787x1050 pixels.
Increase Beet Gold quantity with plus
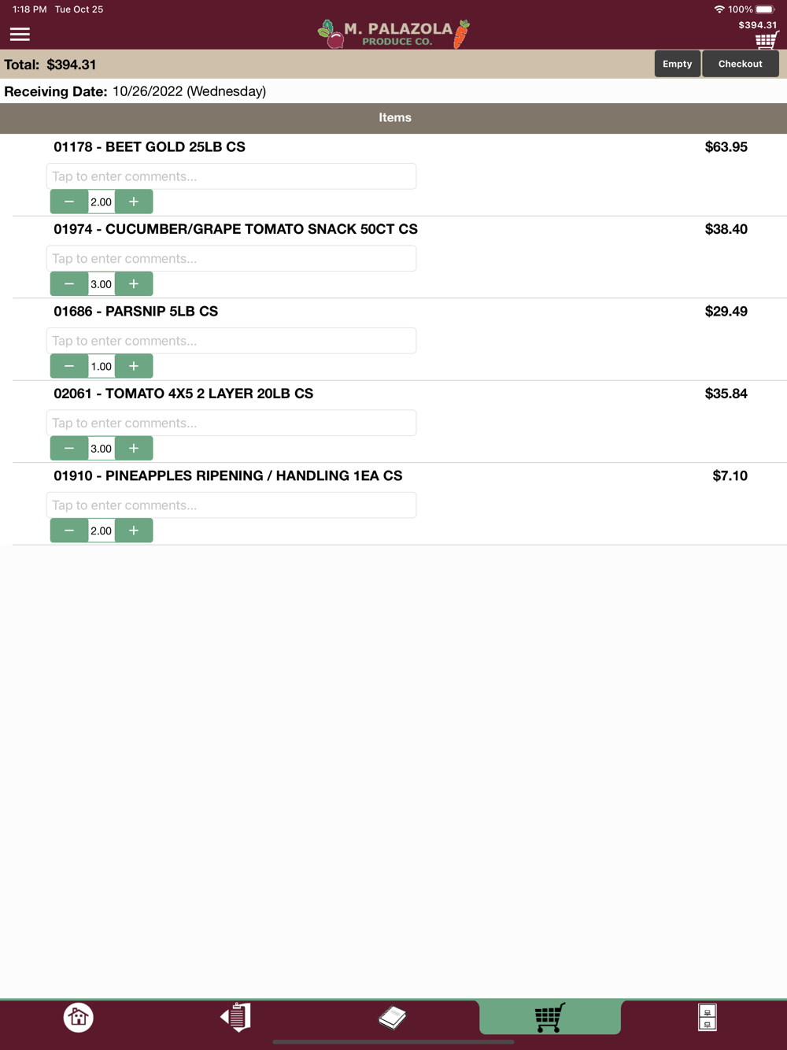pos(134,201)
